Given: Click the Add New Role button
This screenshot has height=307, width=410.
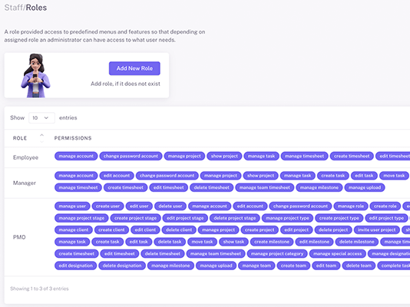Looking at the screenshot, I should pyautogui.click(x=134, y=68).
